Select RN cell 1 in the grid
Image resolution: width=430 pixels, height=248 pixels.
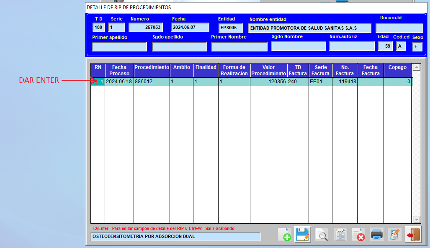point(98,82)
